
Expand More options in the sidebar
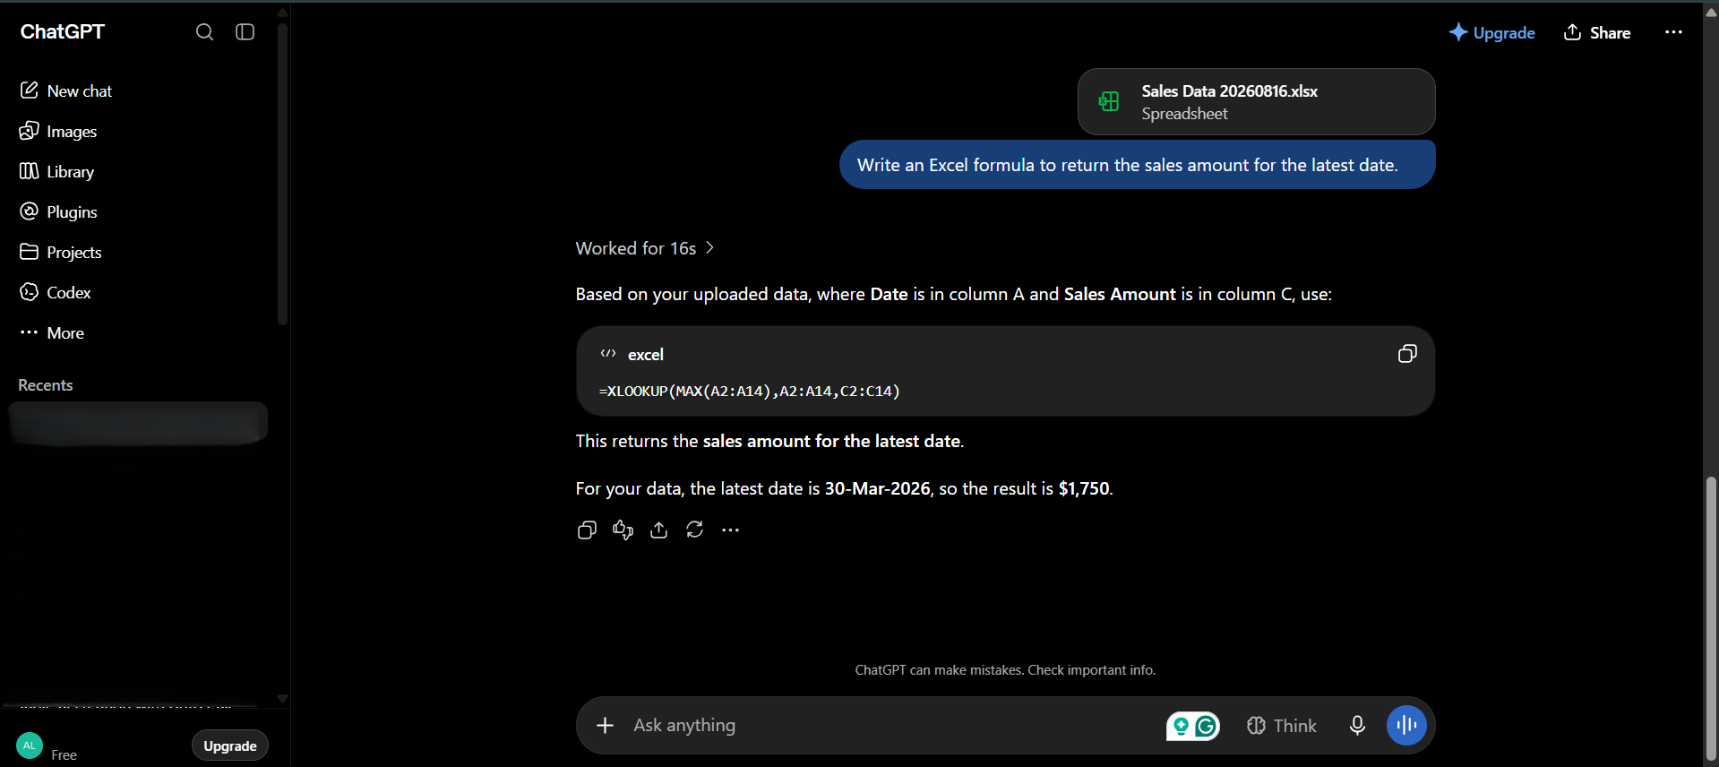52,332
